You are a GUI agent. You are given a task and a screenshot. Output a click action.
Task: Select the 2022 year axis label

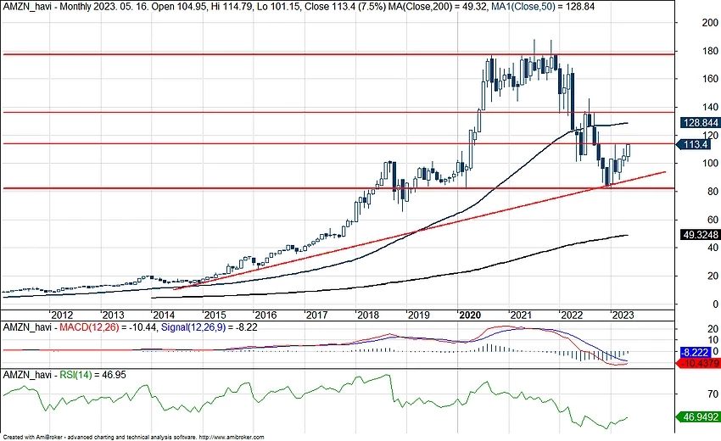point(571,315)
